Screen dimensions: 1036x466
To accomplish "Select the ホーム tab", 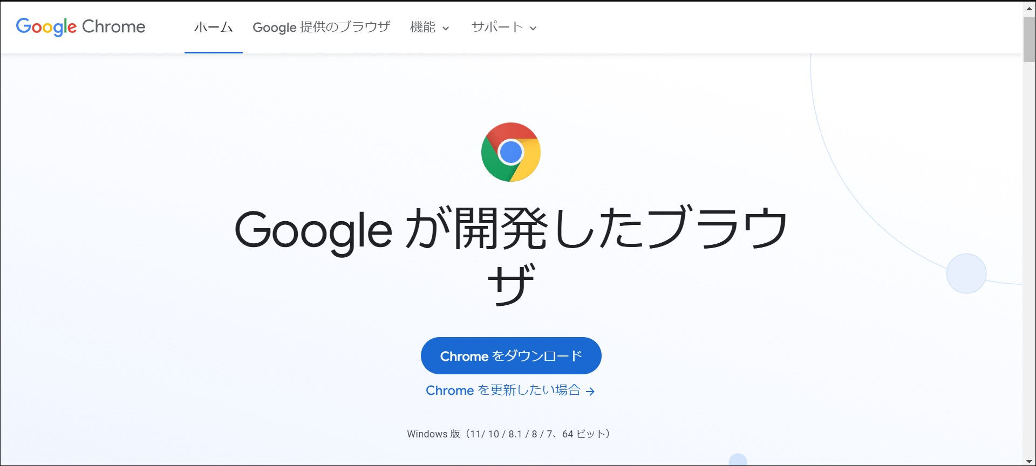I will pyautogui.click(x=213, y=27).
